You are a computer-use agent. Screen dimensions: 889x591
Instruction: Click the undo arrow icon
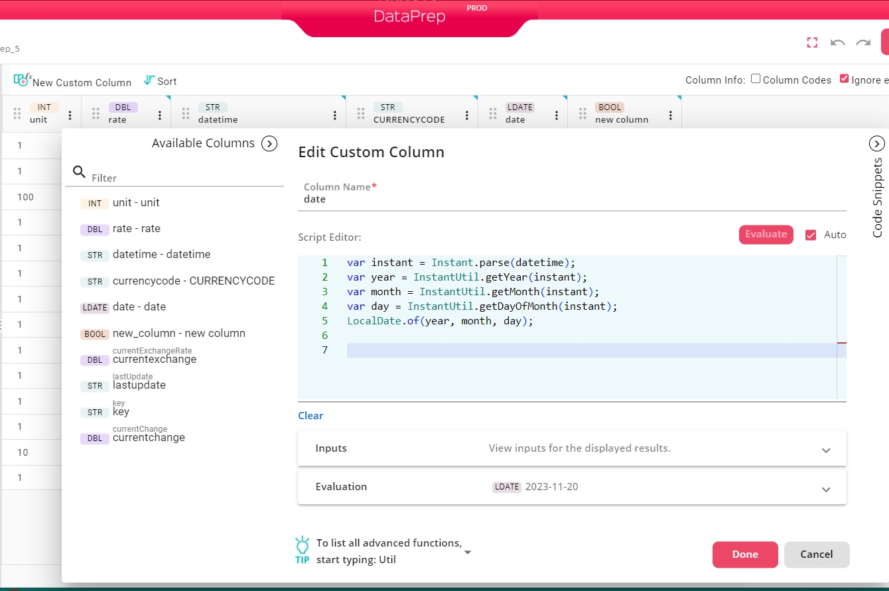point(837,42)
